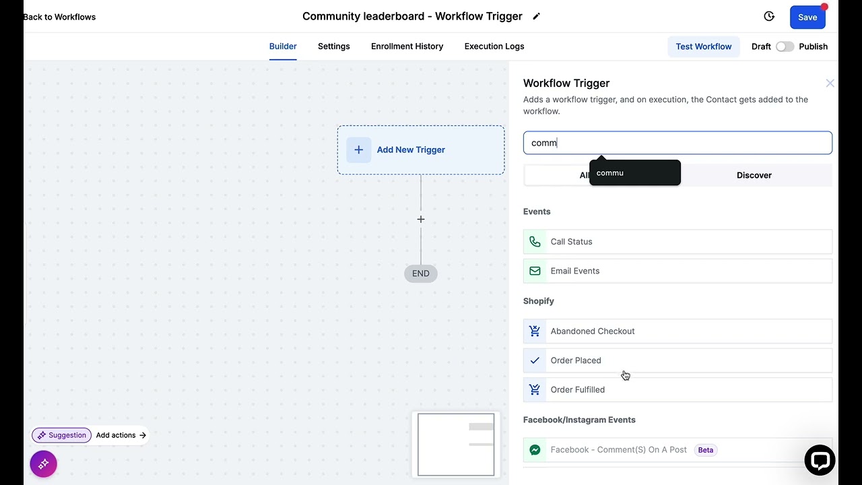Click the Save button

coord(807,17)
